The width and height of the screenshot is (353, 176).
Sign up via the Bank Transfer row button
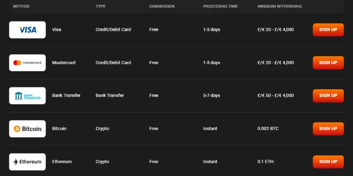(x=328, y=96)
